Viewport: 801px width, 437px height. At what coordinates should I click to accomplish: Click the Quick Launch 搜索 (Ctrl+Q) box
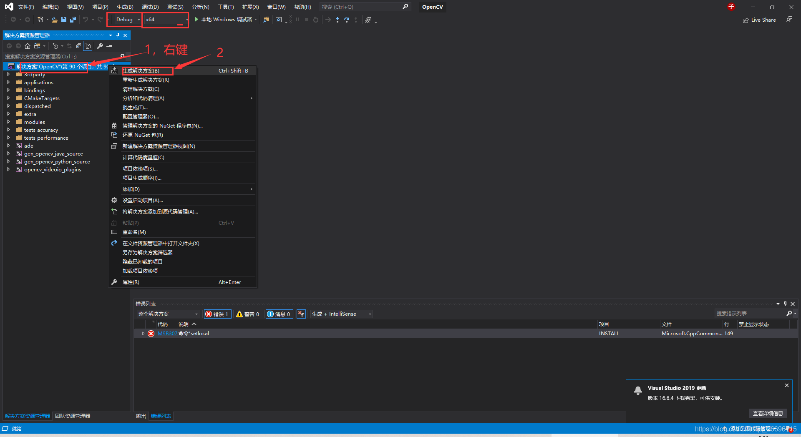[365, 7]
